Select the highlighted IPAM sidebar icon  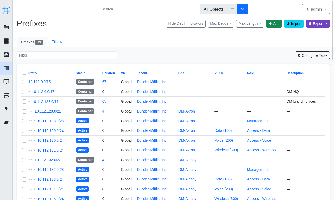click(x=6, y=68)
